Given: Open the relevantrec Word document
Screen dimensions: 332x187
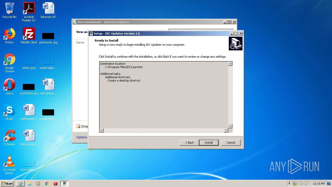Looking at the screenshot, I should pos(48,87).
